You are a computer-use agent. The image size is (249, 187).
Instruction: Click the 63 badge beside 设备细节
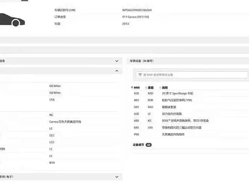(149, 145)
